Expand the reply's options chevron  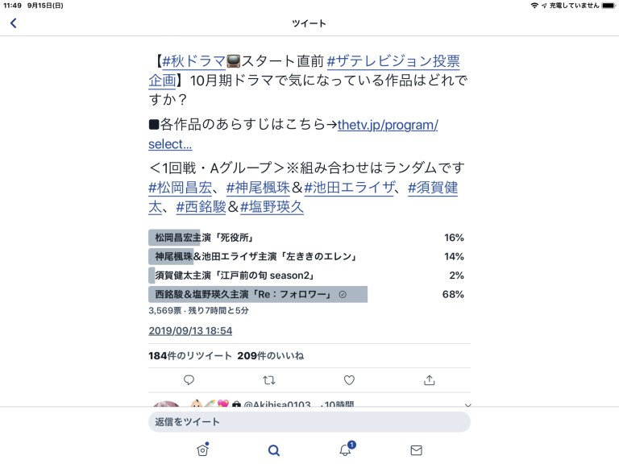pos(467,405)
